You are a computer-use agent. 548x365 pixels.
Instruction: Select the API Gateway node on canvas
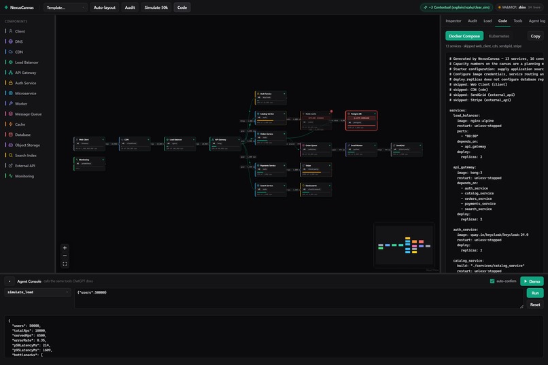point(226,143)
